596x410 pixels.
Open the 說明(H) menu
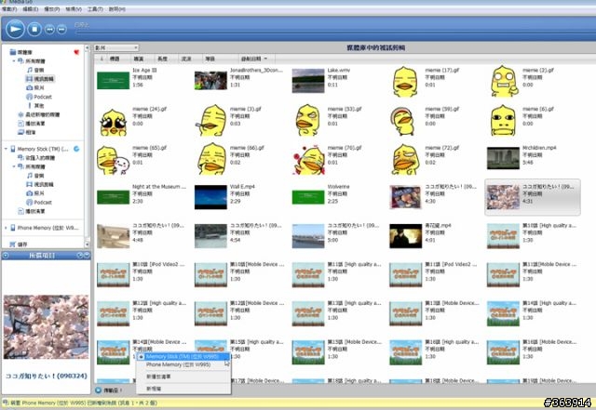(116, 8)
